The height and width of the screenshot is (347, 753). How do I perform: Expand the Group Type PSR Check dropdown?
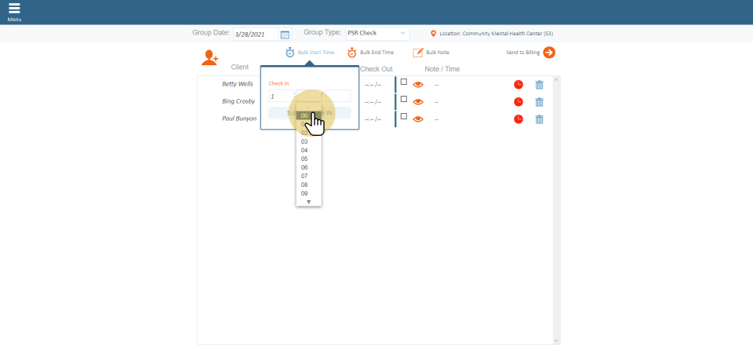pos(377,34)
